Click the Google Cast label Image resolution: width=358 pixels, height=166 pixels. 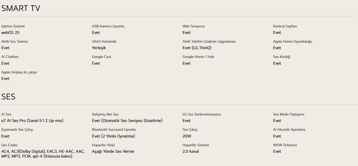click(101, 57)
